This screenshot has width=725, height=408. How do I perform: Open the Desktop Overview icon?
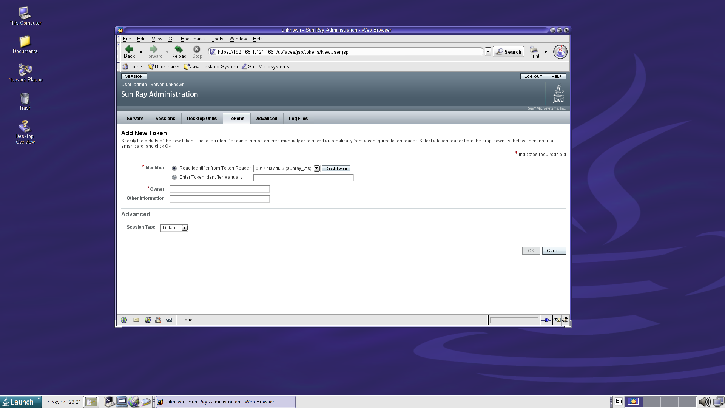coord(25,127)
